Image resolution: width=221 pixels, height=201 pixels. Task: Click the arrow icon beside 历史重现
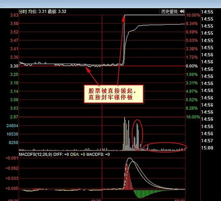pos(182,11)
